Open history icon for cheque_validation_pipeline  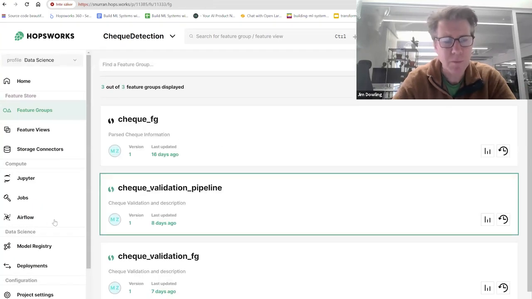point(503,219)
